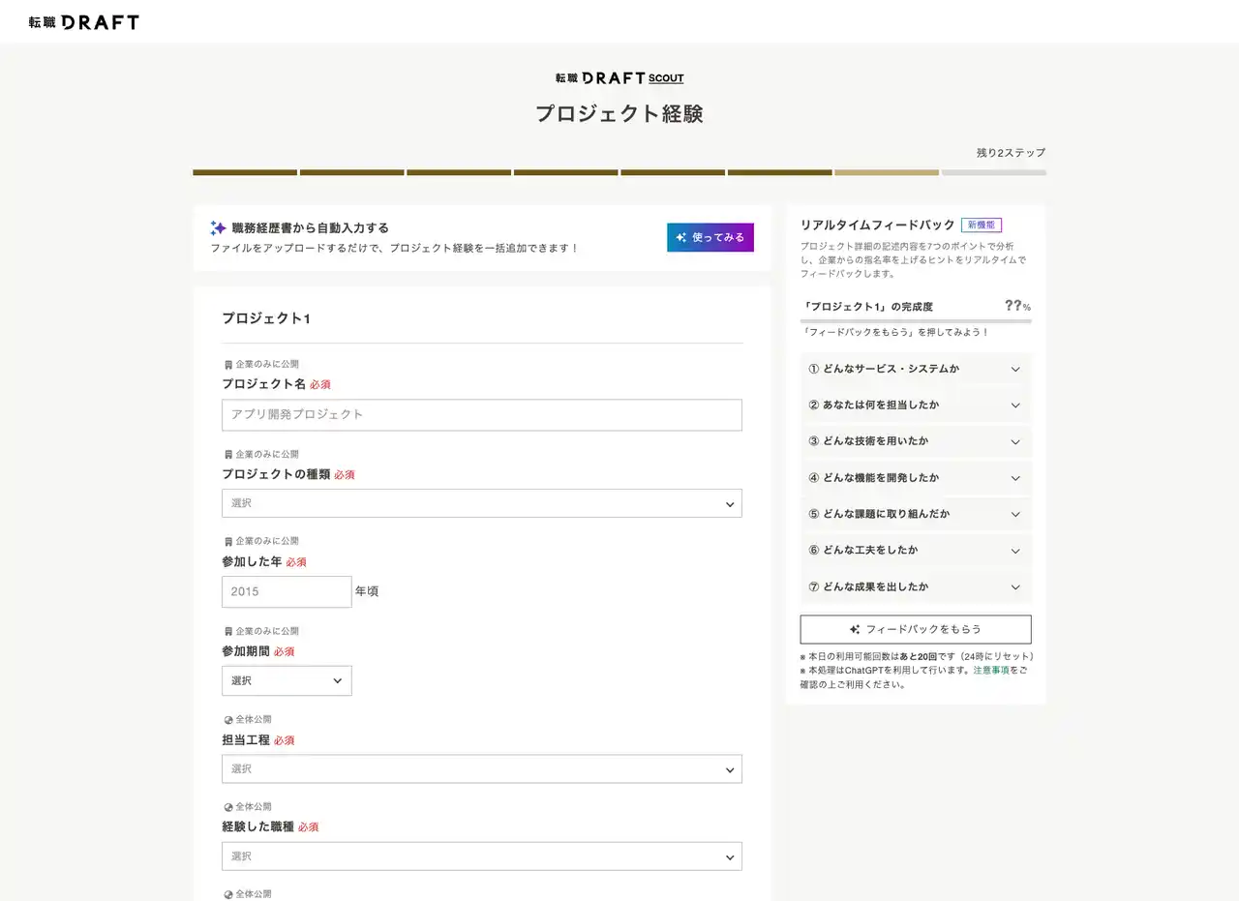Click the globe icon above 経験した職種
The image size is (1239, 901).
click(x=228, y=807)
